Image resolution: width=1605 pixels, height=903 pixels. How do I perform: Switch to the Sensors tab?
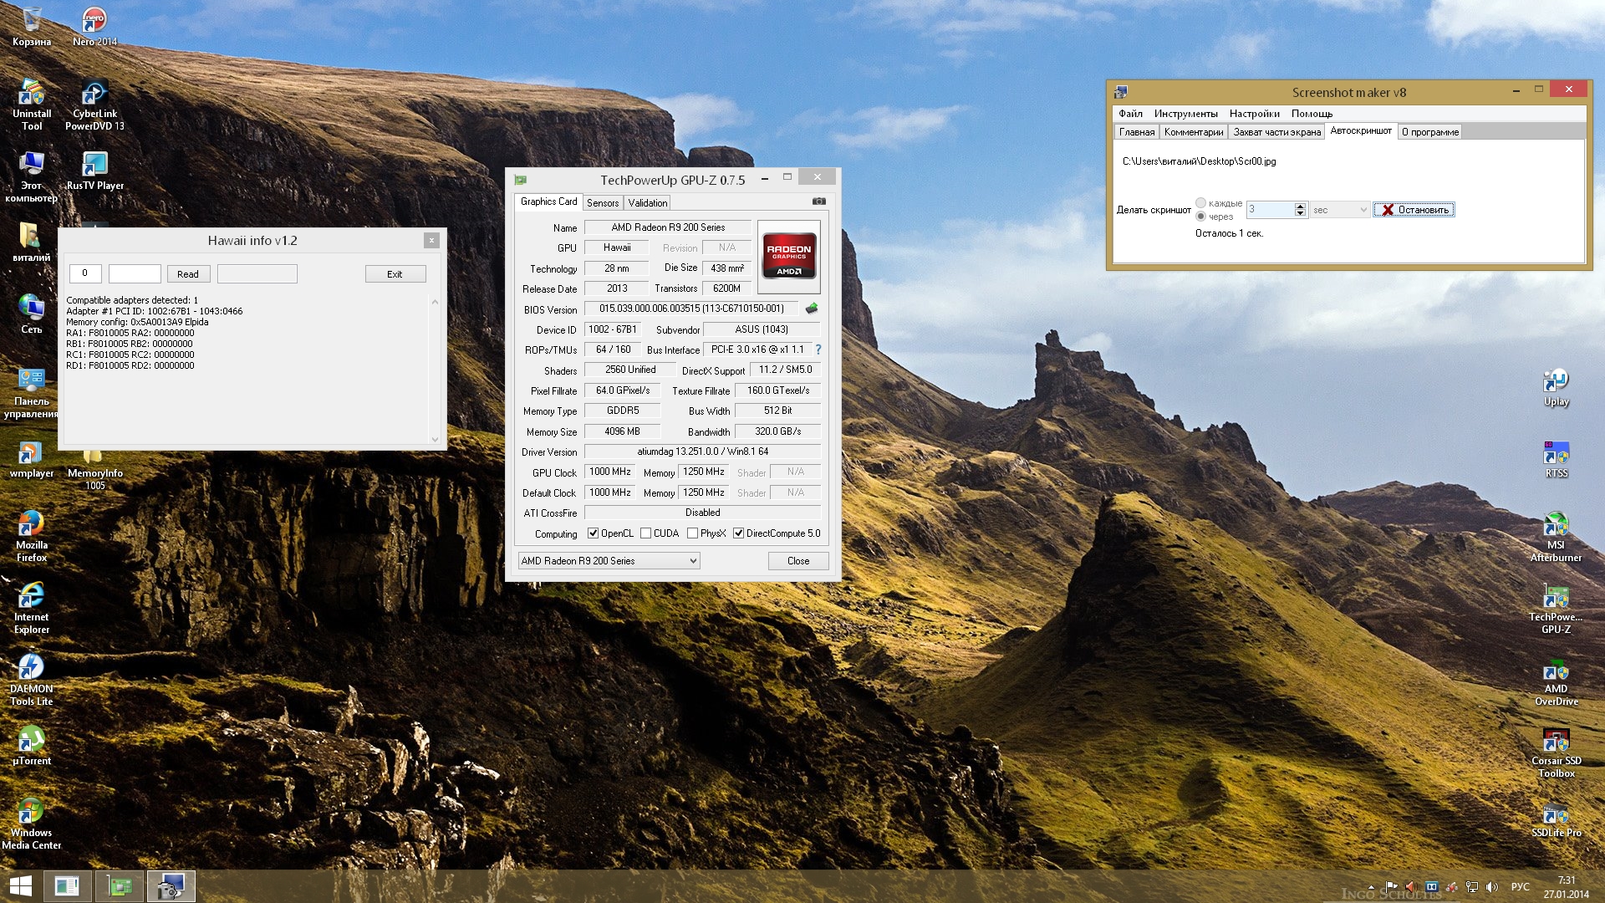coord(602,203)
